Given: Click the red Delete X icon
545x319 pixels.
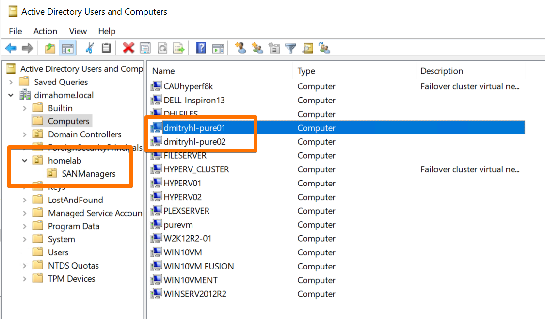Looking at the screenshot, I should [x=128, y=48].
